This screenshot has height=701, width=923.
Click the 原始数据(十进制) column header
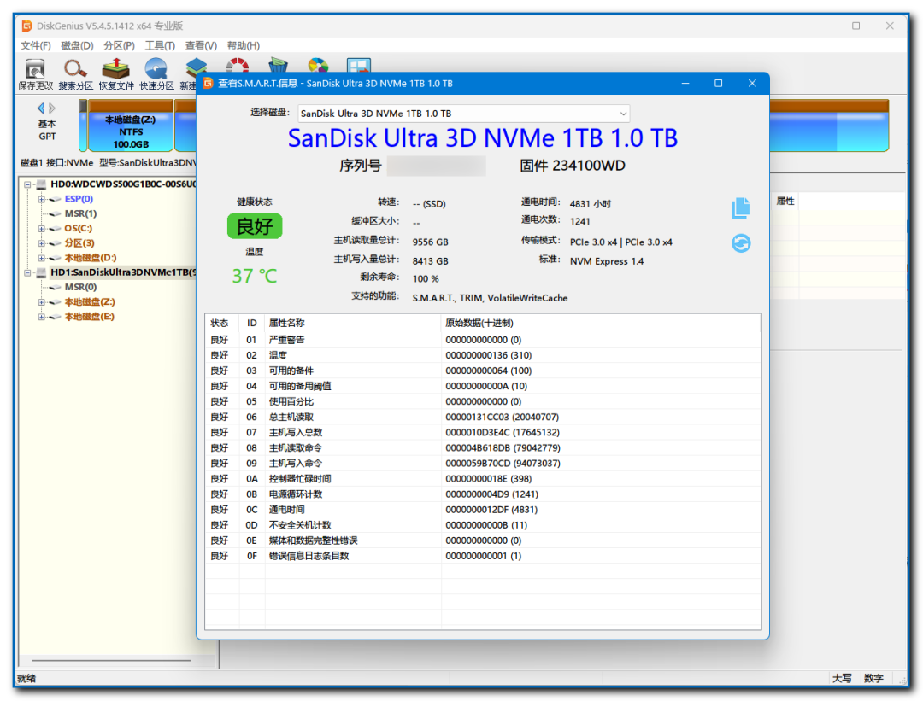click(x=601, y=323)
